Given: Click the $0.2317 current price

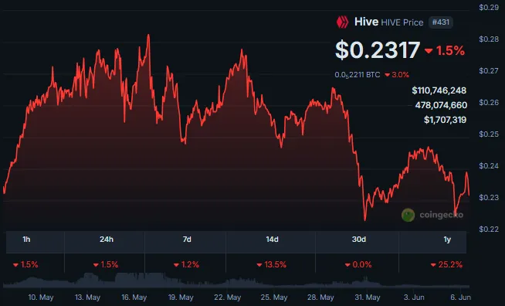Looking at the screenshot, I should point(378,50).
